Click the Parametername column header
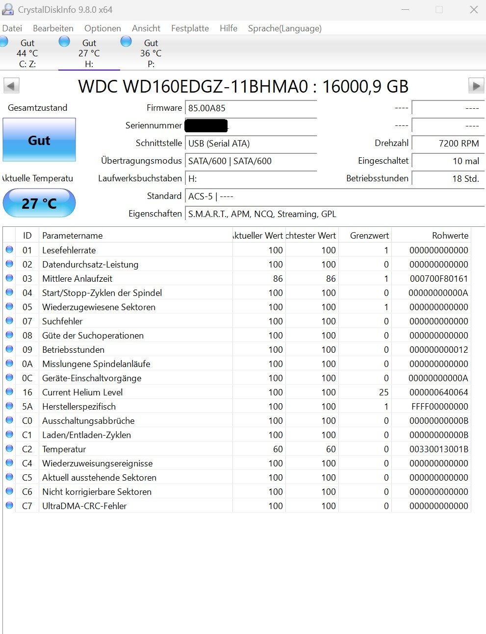 coord(135,235)
